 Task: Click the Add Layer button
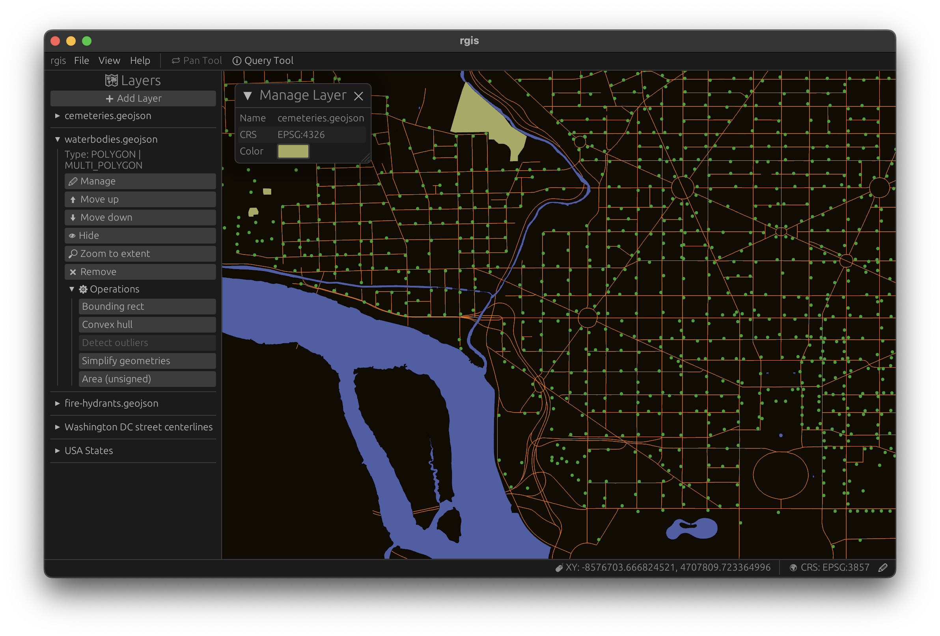coord(133,99)
